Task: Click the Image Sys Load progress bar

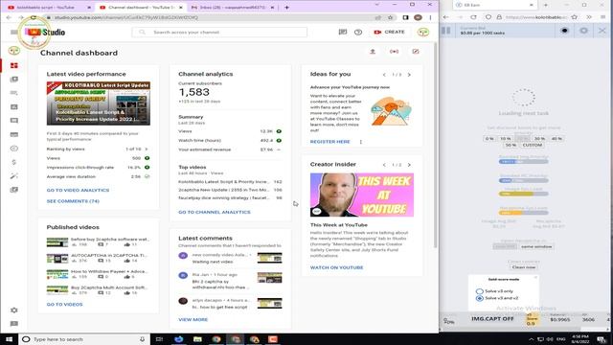Action: click(x=523, y=194)
